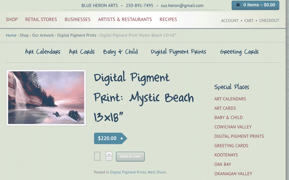Open Greeting Cards category tab
Screen dimensions: 289x180
click(239, 52)
